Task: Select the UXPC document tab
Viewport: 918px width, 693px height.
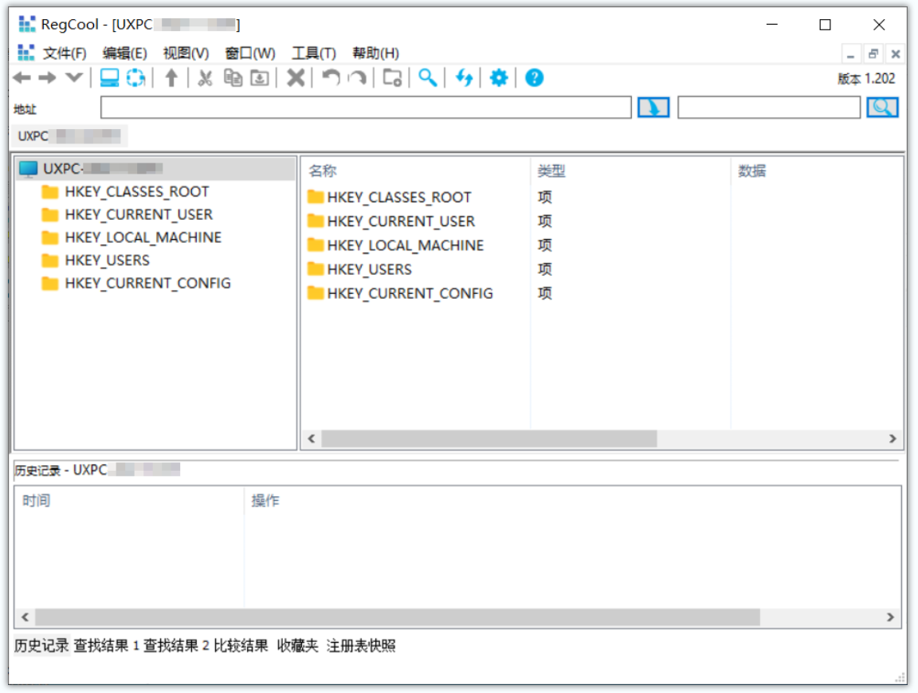Action: tap(69, 135)
